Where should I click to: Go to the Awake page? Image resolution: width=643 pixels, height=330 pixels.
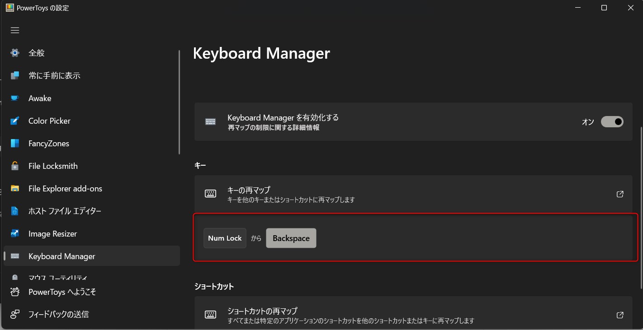point(92,98)
